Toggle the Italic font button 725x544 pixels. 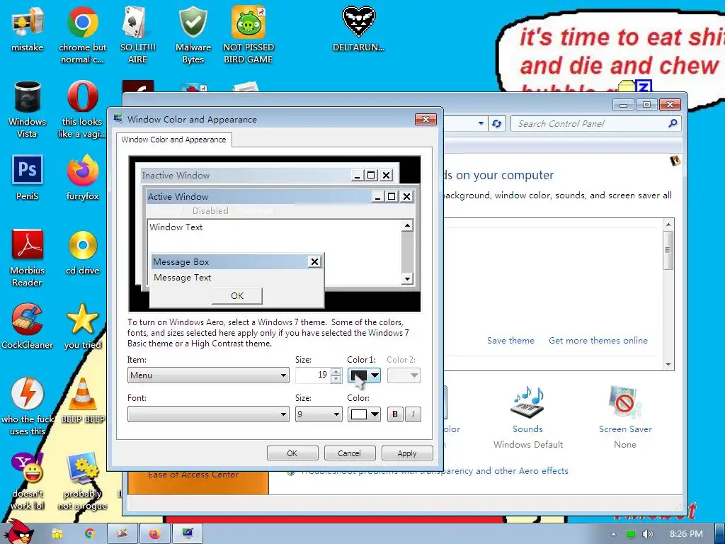click(x=413, y=414)
